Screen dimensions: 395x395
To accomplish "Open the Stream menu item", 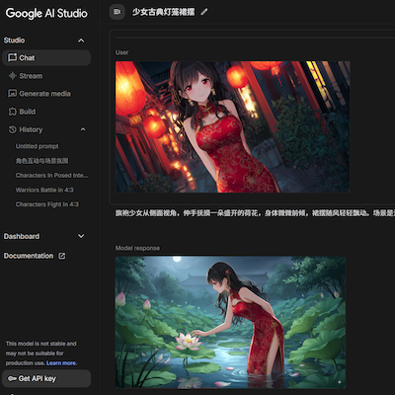I will [46, 76].
